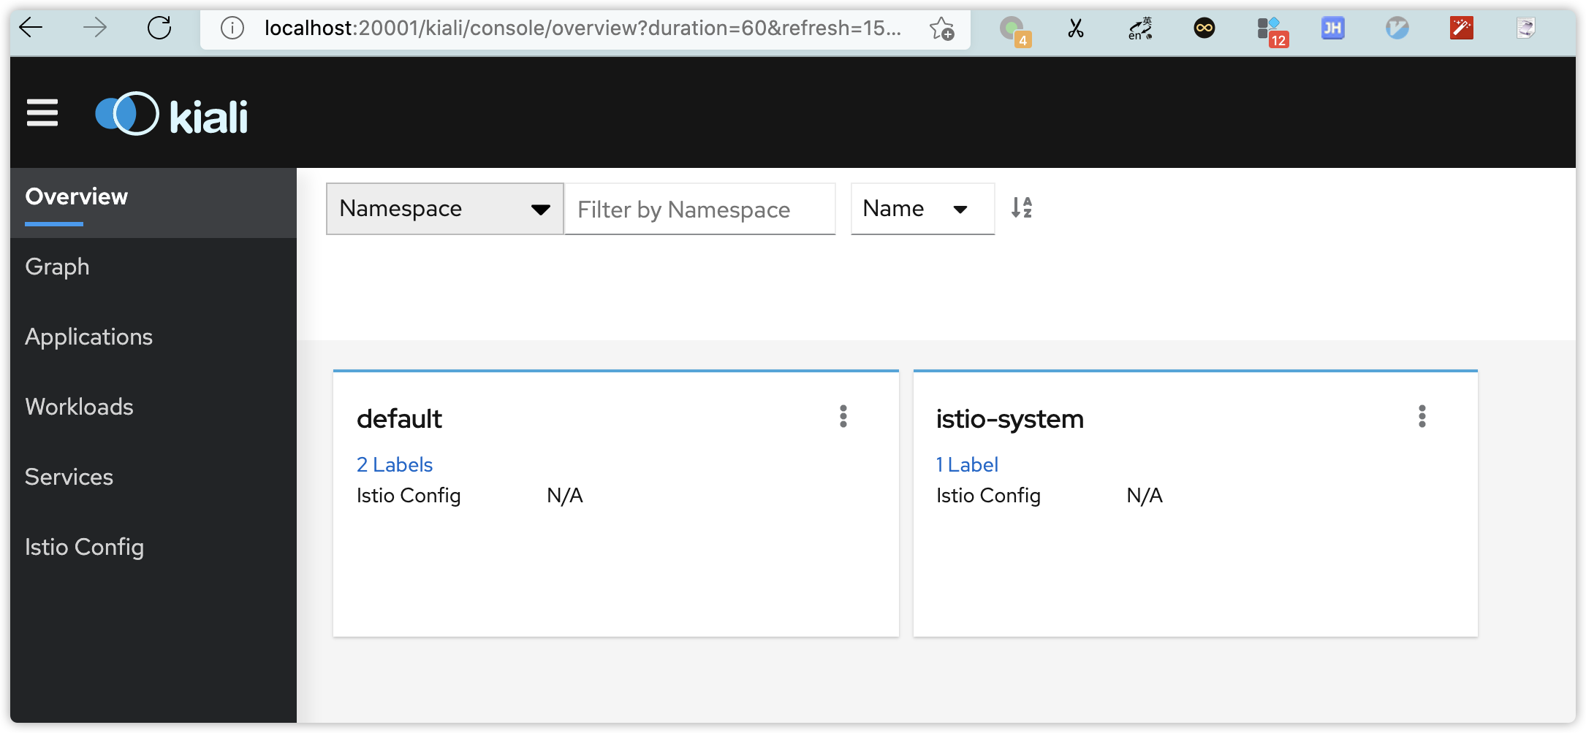
Task: Open extension with red badge 12
Action: coord(1272,31)
